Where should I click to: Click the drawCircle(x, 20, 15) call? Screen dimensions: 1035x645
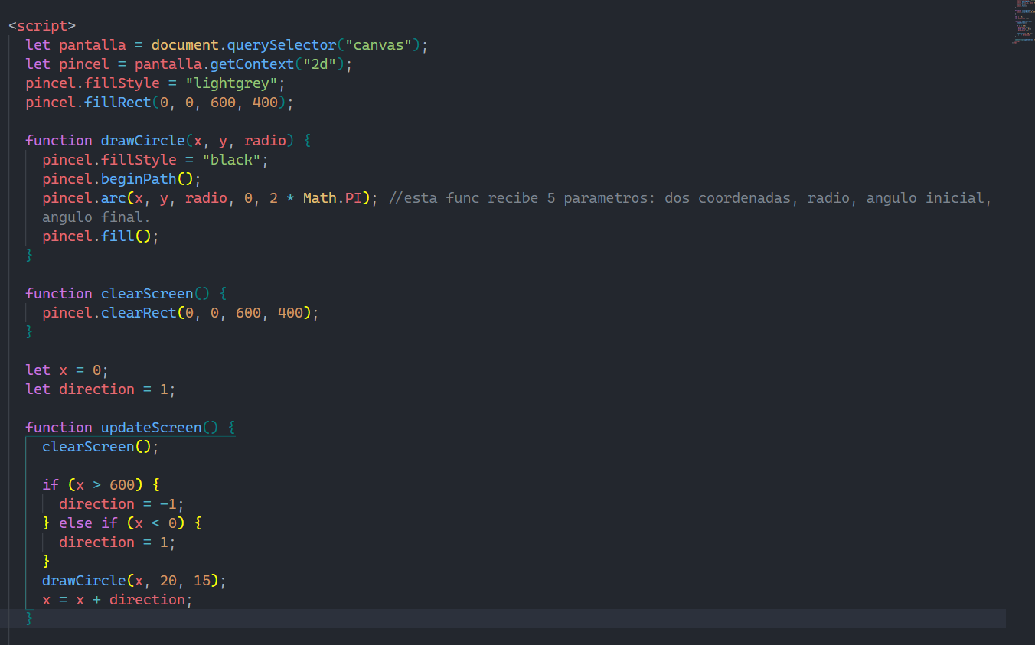coord(134,581)
